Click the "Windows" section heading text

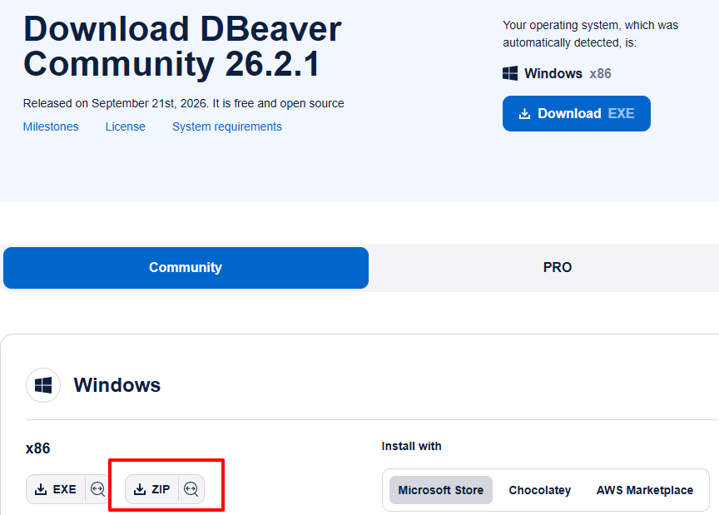click(117, 385)
